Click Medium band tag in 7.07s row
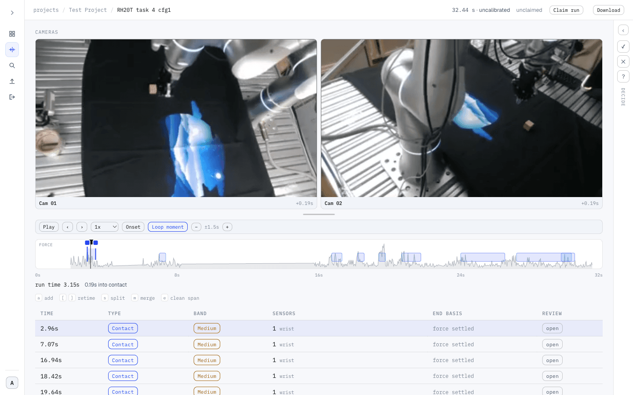The height and width of the screenshot is (395, 633). coord(207,345)
